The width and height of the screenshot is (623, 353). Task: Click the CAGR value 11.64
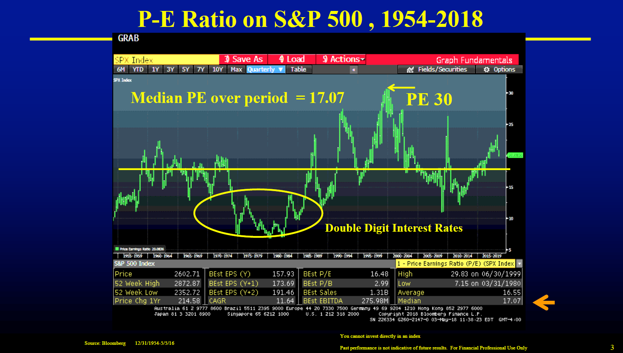285,301
